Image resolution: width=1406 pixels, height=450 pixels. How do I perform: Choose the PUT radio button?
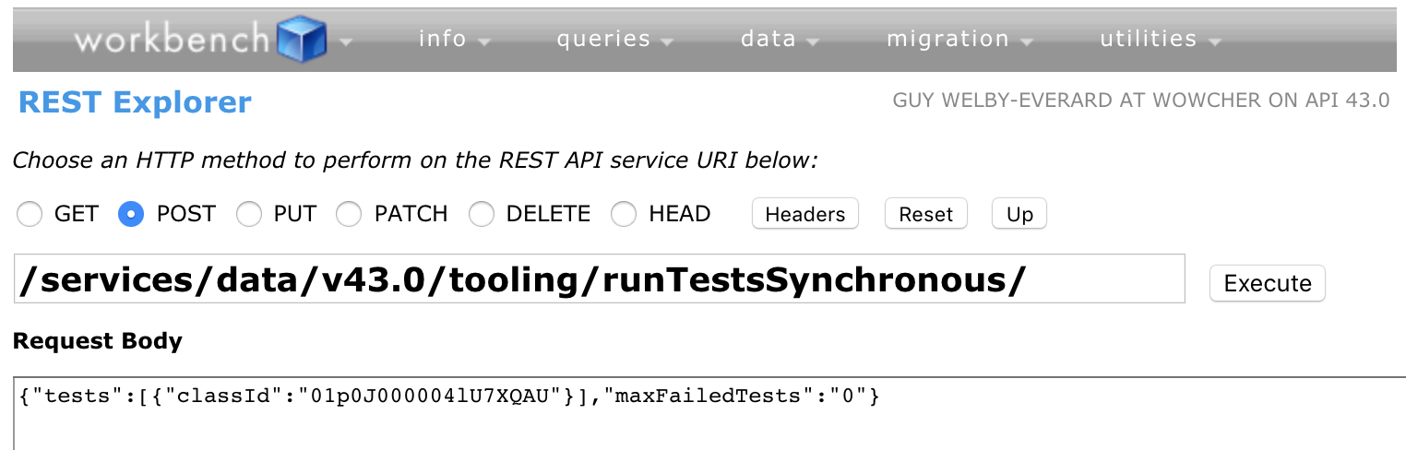coord(249,215)
